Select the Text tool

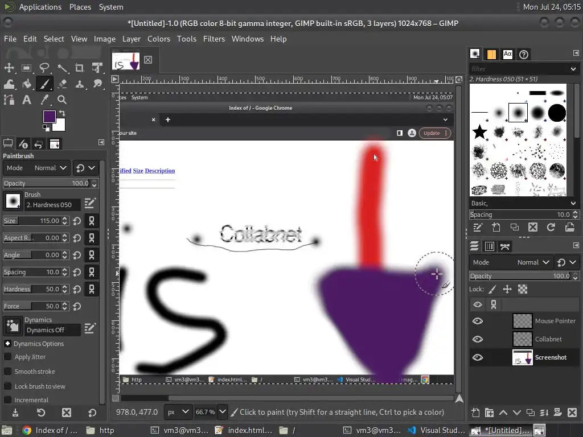tap(26, 100)
